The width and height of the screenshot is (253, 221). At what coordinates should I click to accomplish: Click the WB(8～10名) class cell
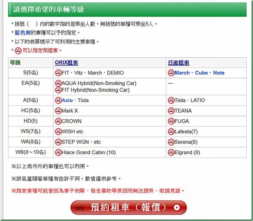[x=31, y=152]
